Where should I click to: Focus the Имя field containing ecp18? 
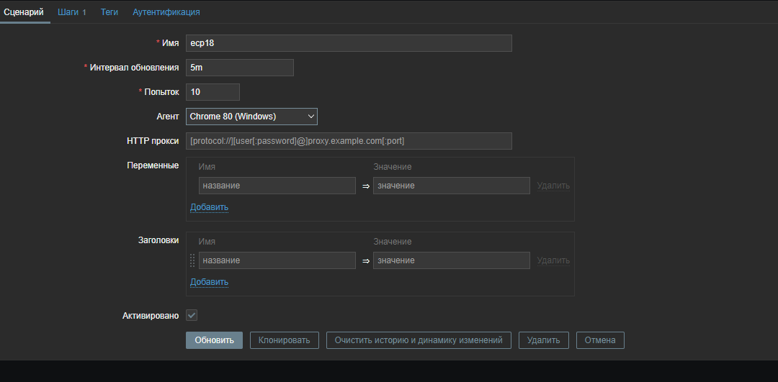click(349, 43)
